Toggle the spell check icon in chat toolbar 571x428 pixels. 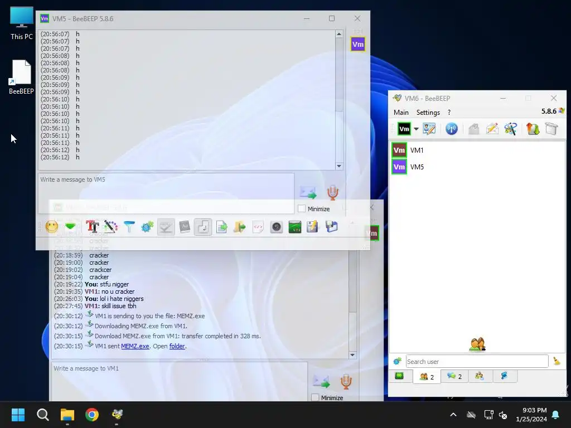coord(166,227)
